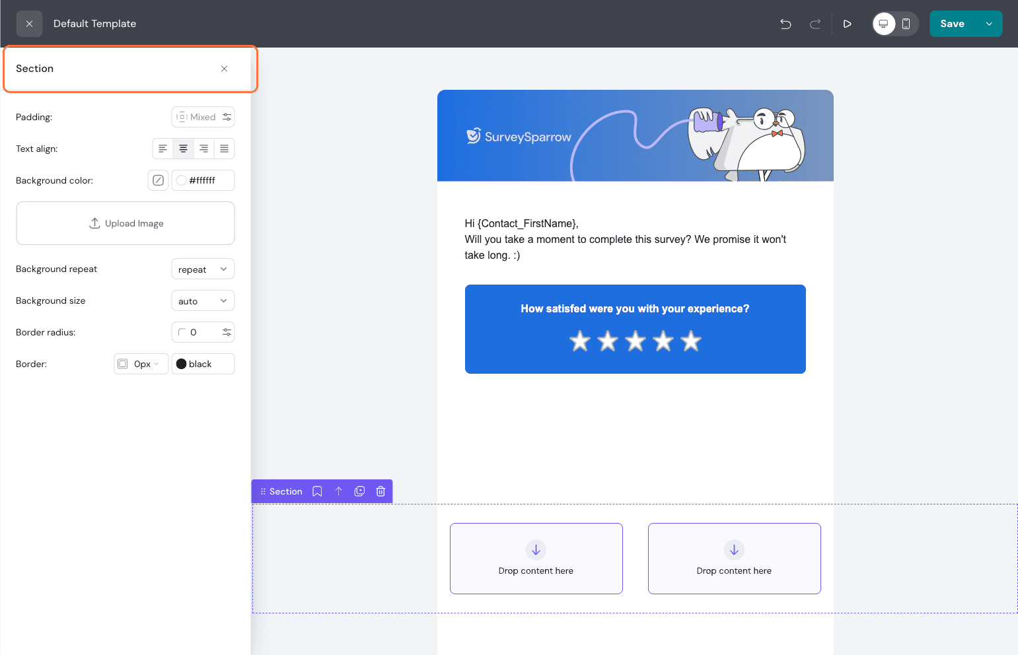
Task: Save section as bookmark icon
Action: [x=317, y=491]
